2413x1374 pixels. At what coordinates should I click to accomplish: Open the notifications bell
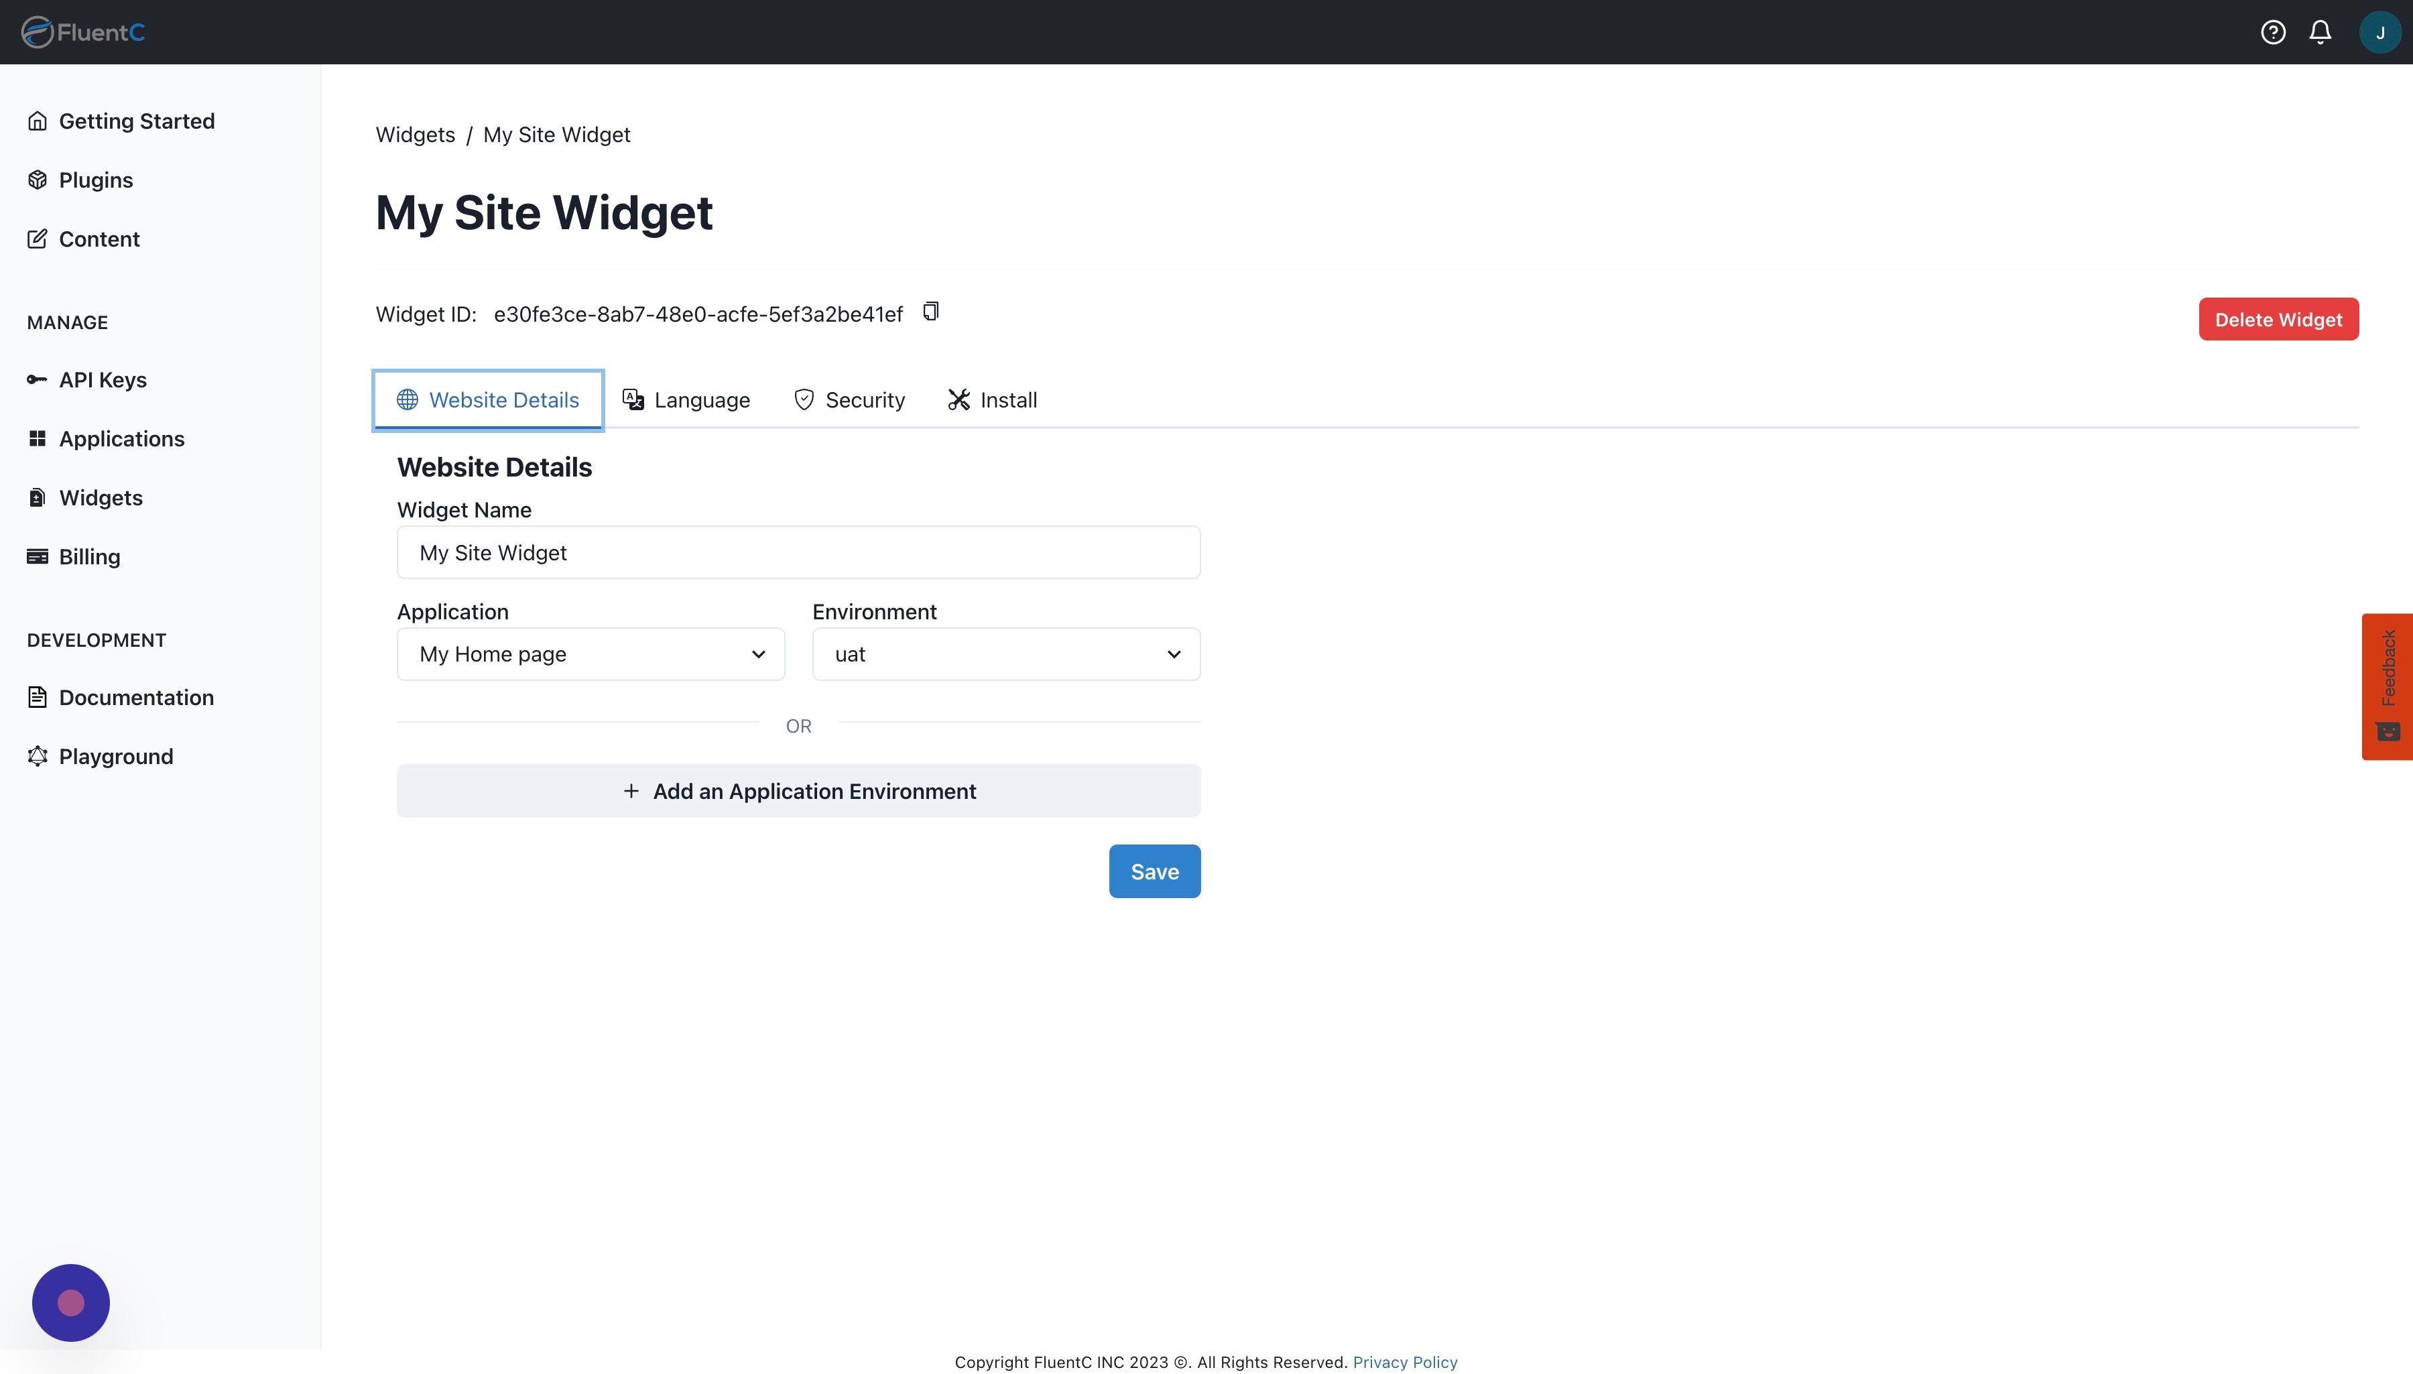pos(2320,32)
